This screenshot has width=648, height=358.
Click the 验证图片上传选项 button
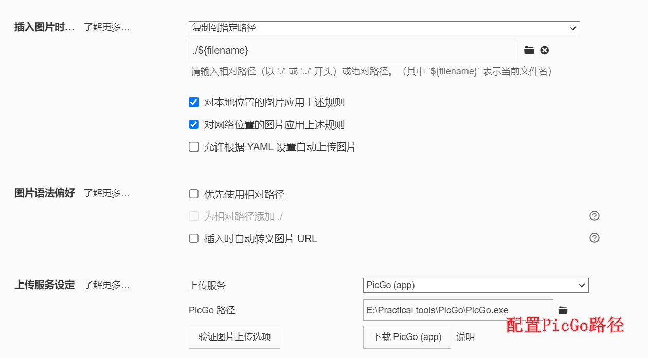[x=235, y=337]
